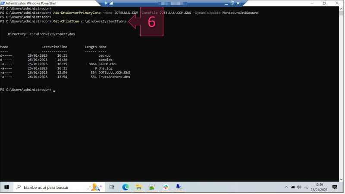Click the '-DynamicUpdate' parameter name
Viewport: 345px width, 194px height.
tap(207, 13)
